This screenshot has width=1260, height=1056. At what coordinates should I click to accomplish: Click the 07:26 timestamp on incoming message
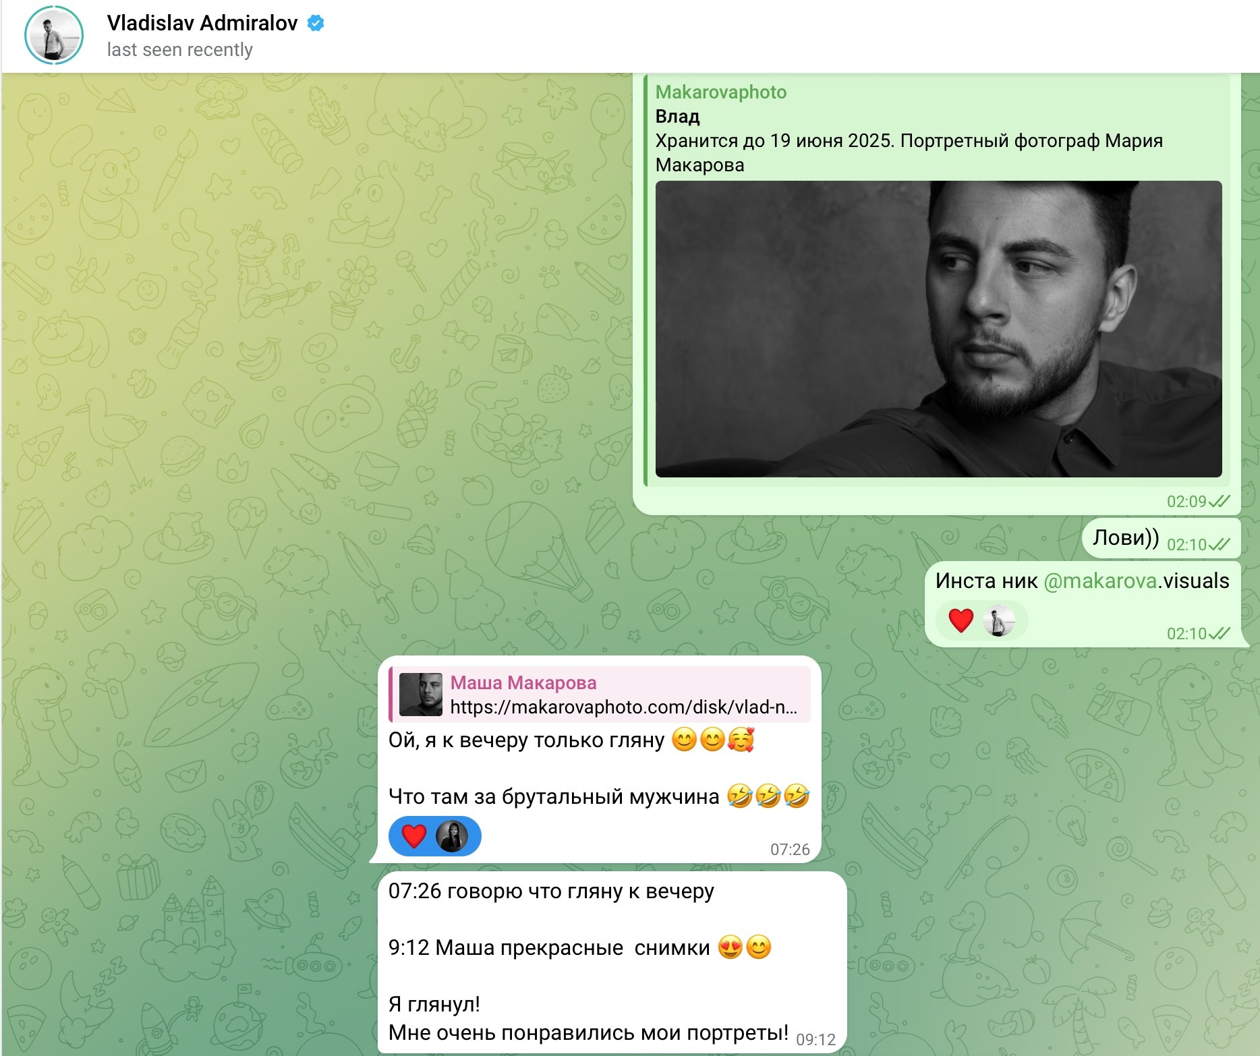pyautogui.click(x=790, y=850)
